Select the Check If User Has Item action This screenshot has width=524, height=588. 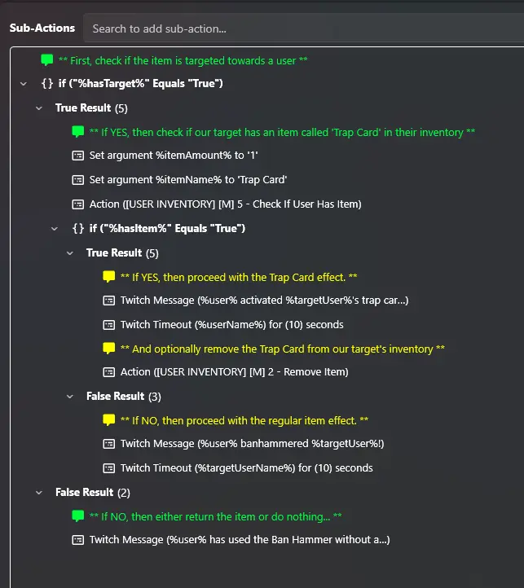tap(225, 204)
